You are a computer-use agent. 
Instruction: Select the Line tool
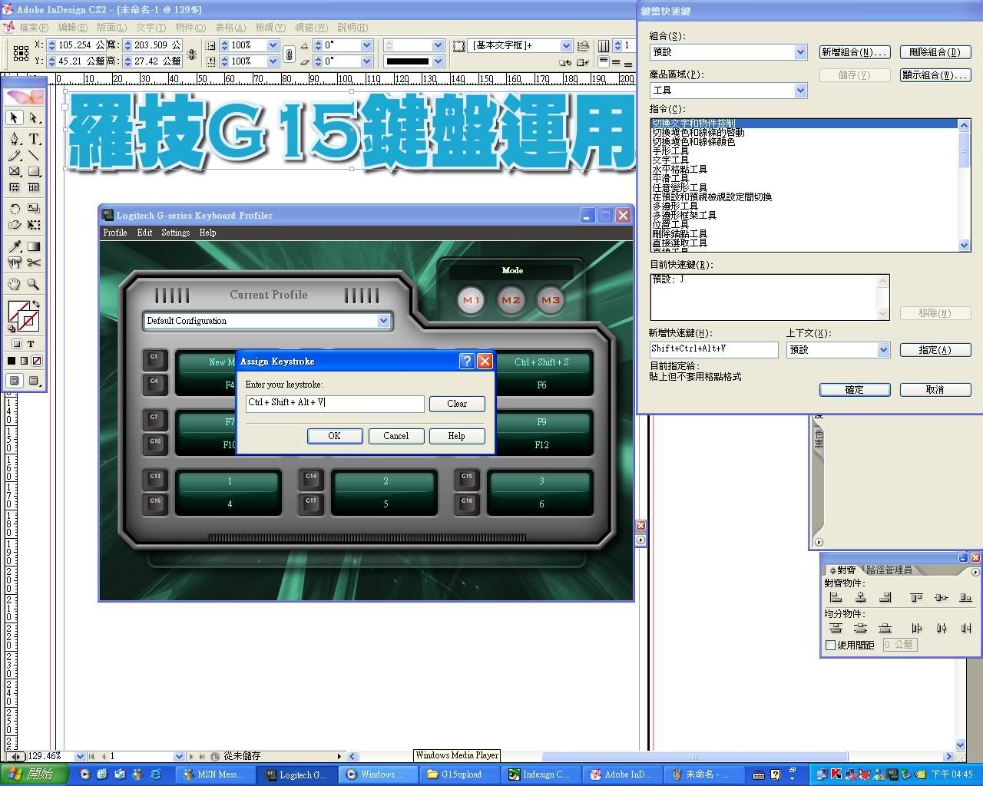pos(34,156)
